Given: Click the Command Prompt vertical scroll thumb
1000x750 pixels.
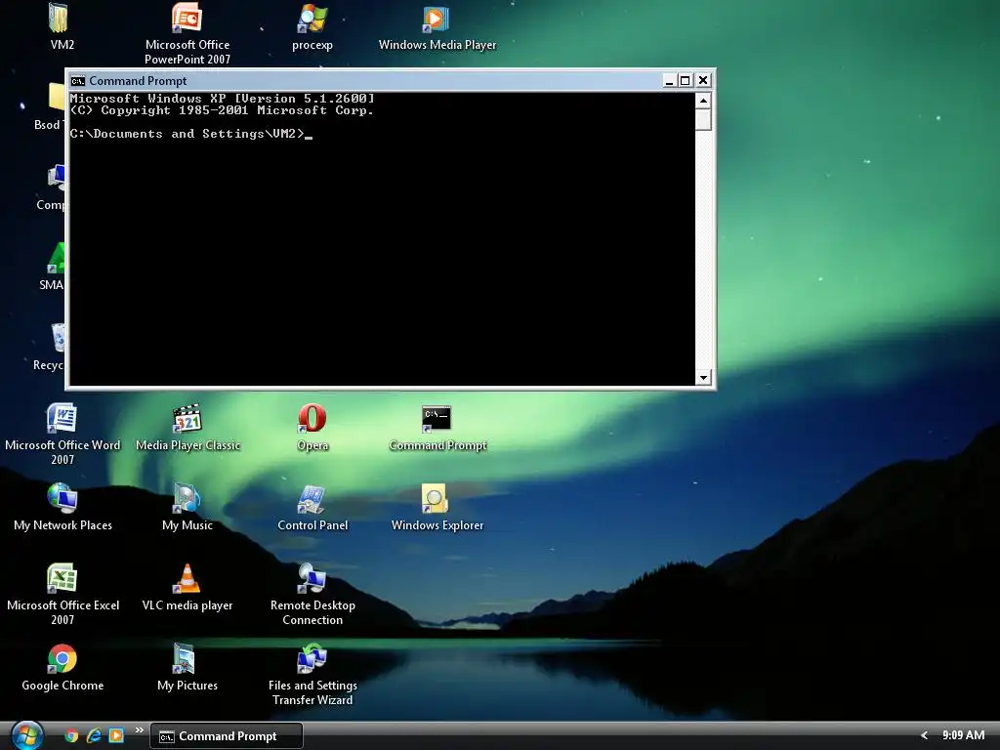Looking at the screenshot, I should (x=703, y=119).
